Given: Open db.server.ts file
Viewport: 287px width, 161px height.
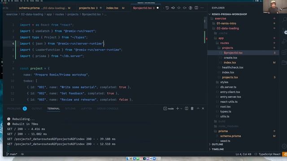Looking at the screenshot, I should pyautogui.click(x=228, y=87).
